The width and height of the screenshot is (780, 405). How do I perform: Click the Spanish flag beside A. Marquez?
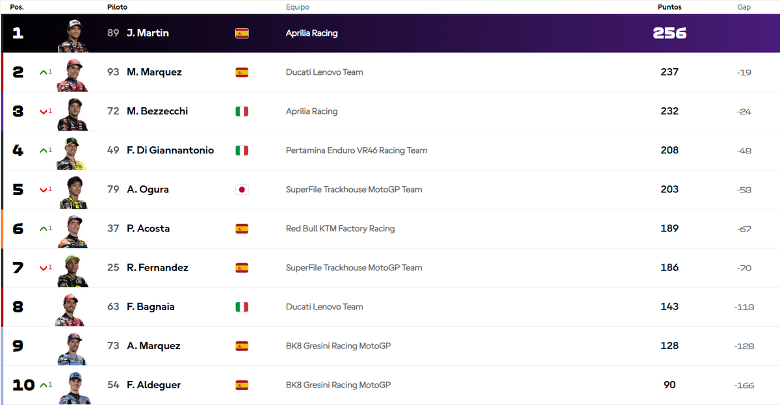pyautogui.click(x=241, y=346)
